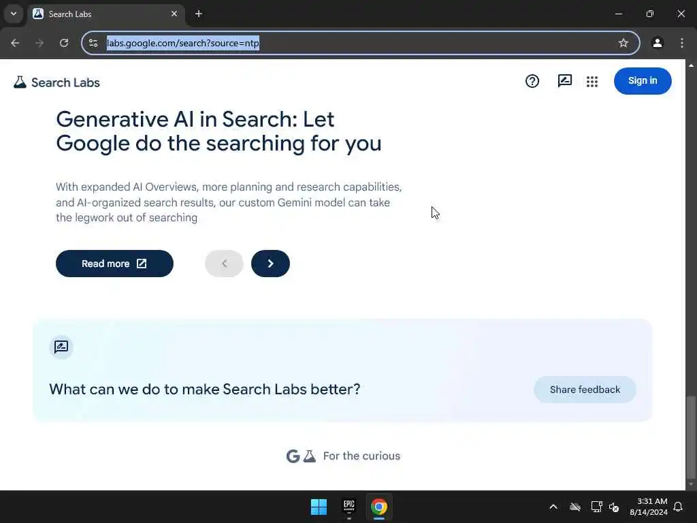The image size is (697, 523).
Task: Click the muted volume tray icon
Action: click(615, 507)
